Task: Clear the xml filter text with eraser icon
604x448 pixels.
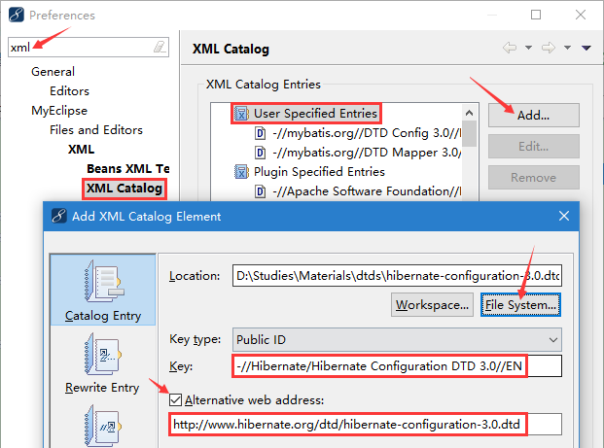Action: (x=160, y=47)
